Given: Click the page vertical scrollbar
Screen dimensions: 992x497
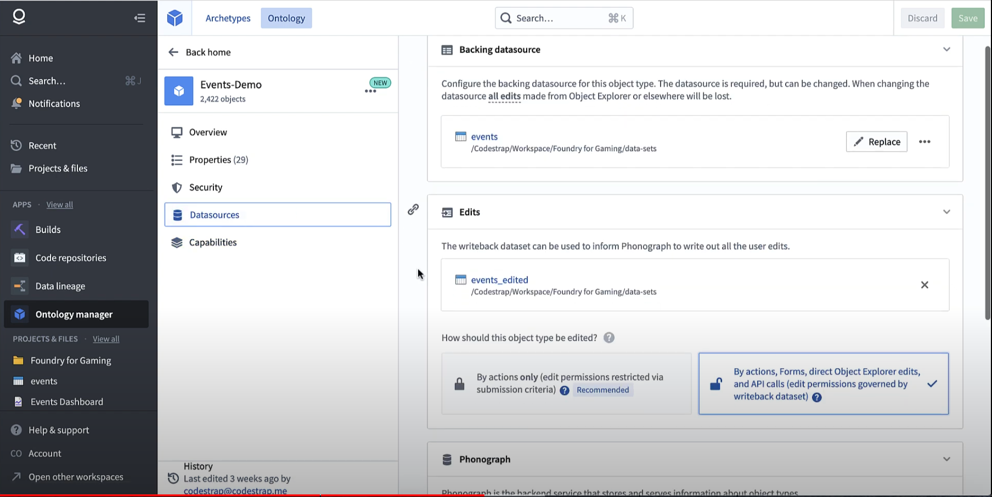Looking at the screenshot, I should point(988,183).
